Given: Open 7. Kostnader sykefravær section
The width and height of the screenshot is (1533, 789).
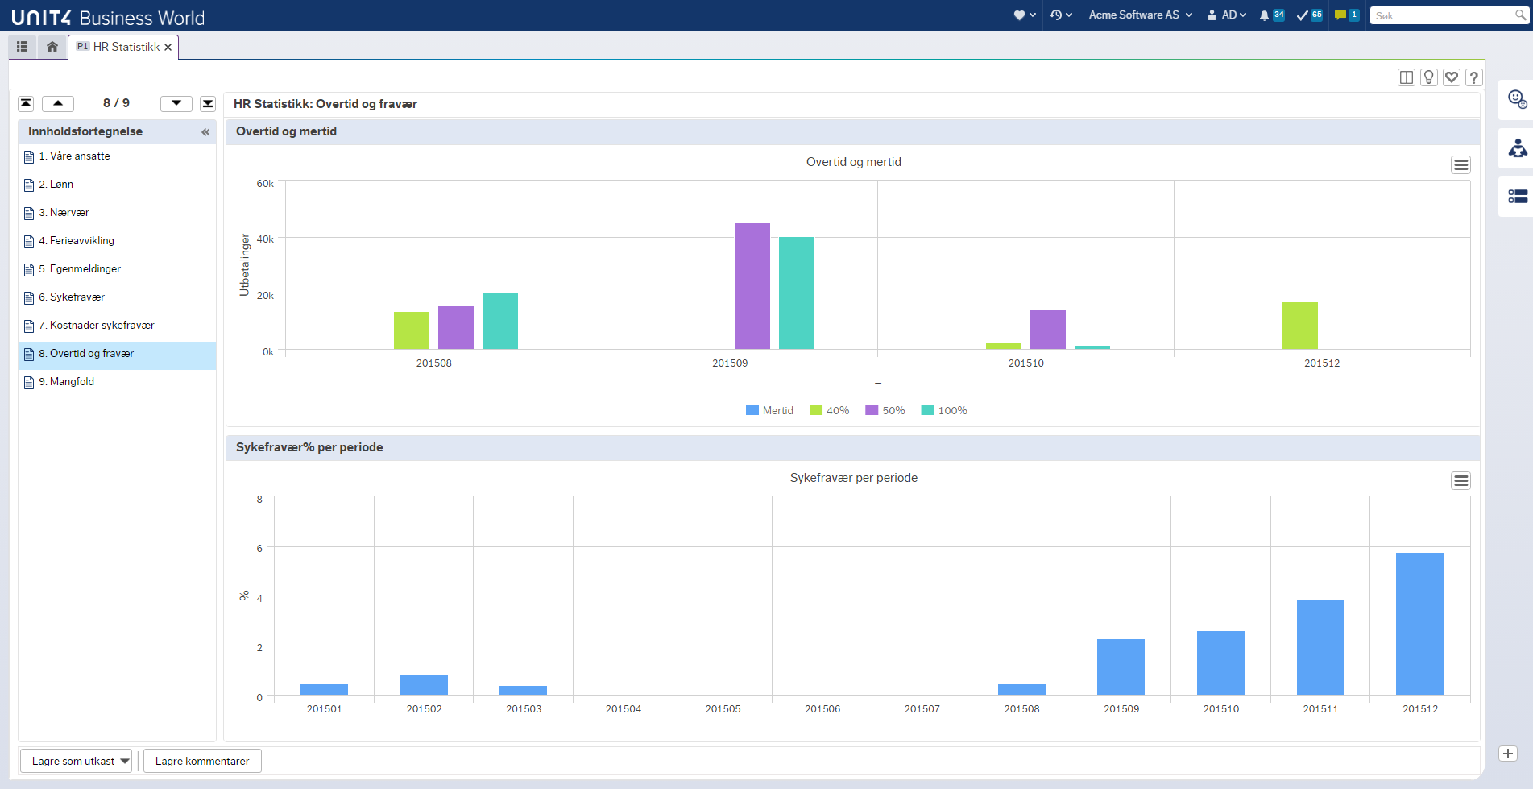Looking at the screenshot, I should click(117, 326).
